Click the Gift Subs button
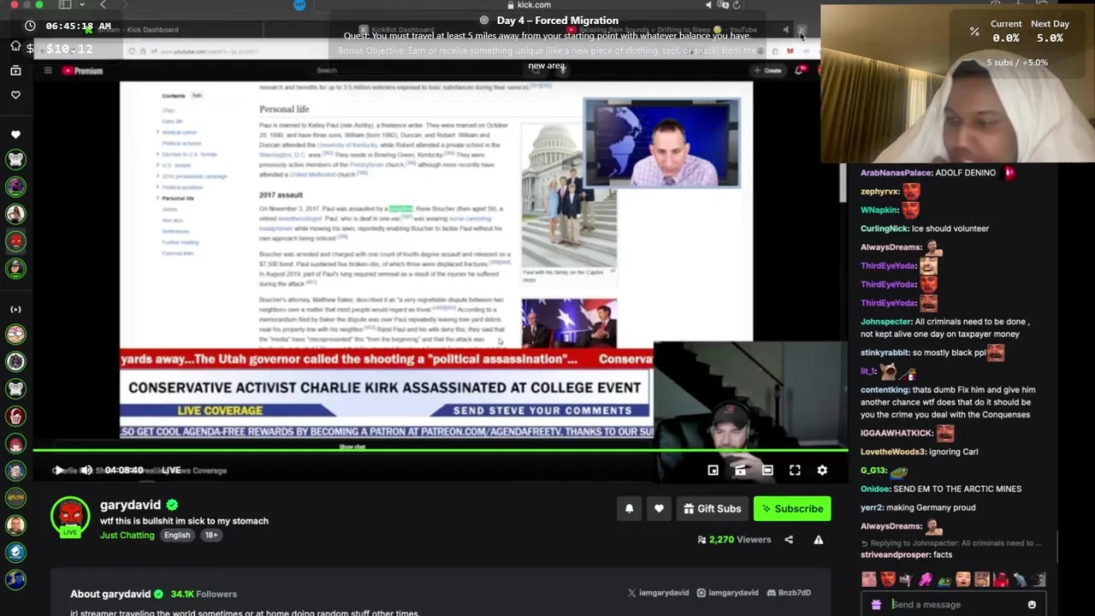Viewport: 1095px width, 616px height. (712, 508)
